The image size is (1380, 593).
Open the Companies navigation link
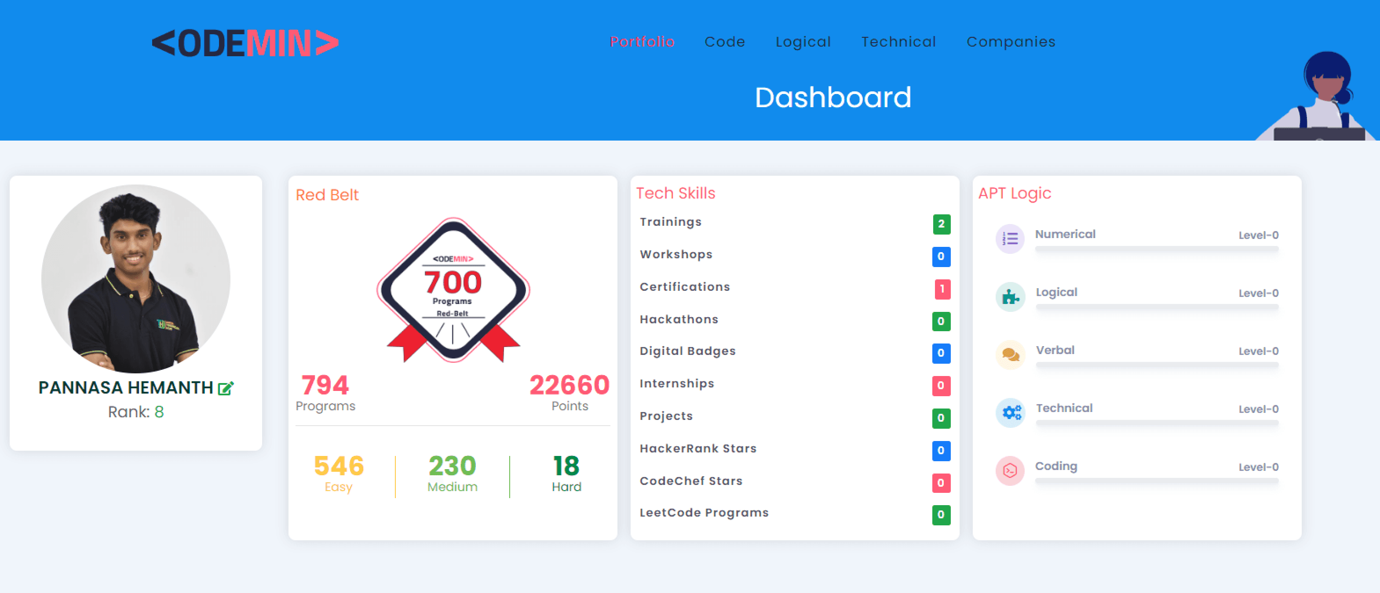tap(1010, 42)
